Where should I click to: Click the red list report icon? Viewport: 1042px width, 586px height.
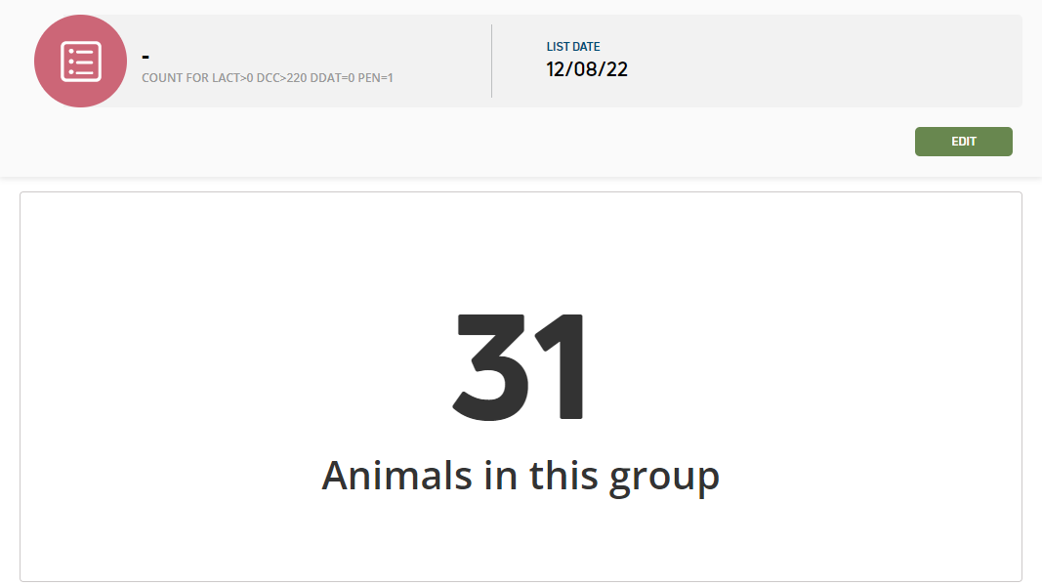pyautogui.click(x=80, y=62)
